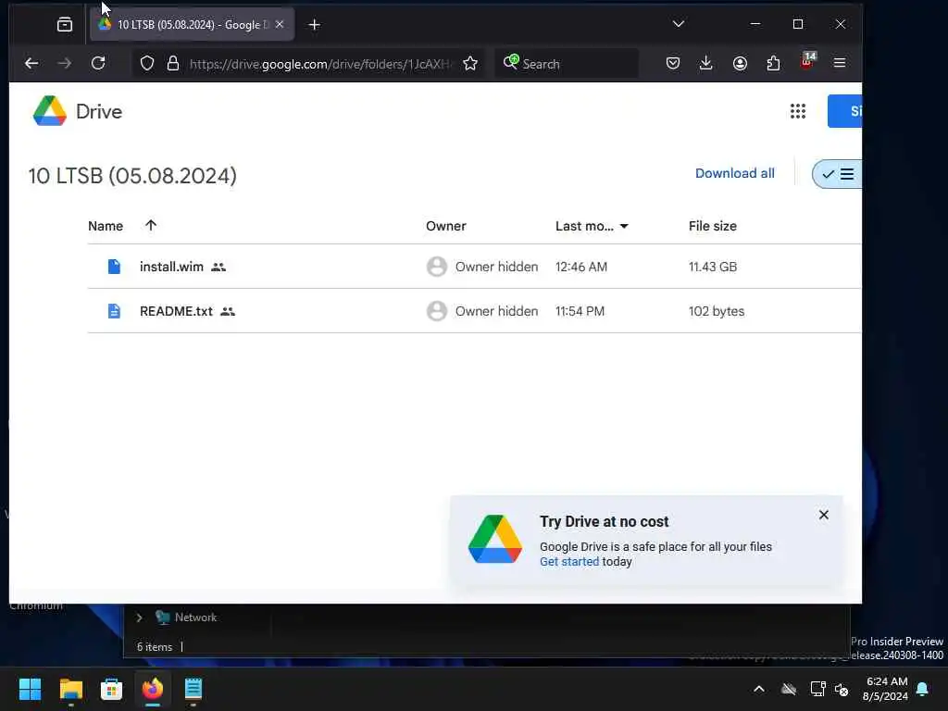Go forward to next page
This screenshot has width=948, height=711.
pyautogui.click(x=65, y=64)
